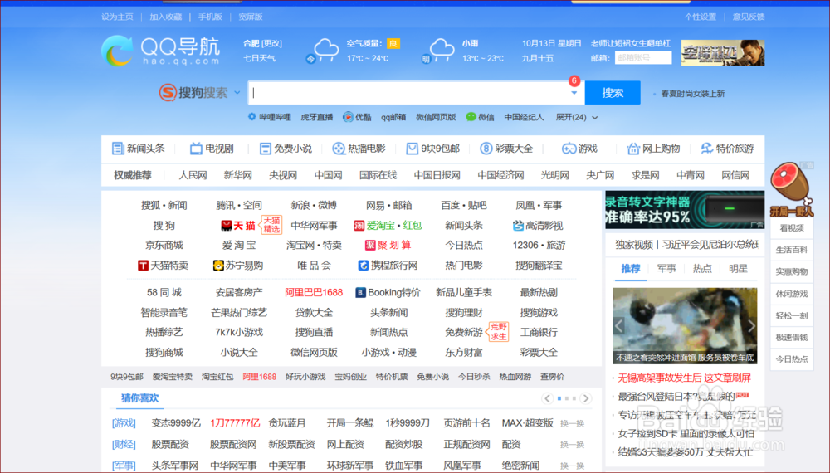Click the 空降利刃 banner at top right
This screenshot has height=473, width=830.
point(723,52)
